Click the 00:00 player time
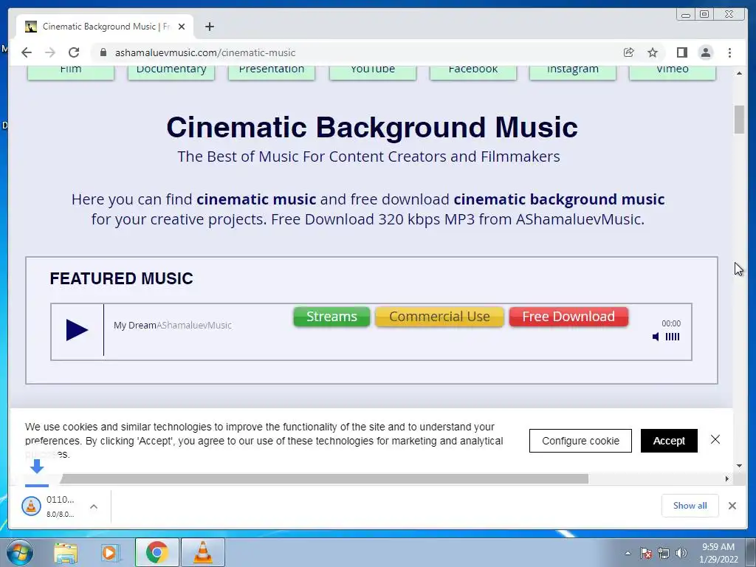756x567 pixels. [x=671, y=323]
